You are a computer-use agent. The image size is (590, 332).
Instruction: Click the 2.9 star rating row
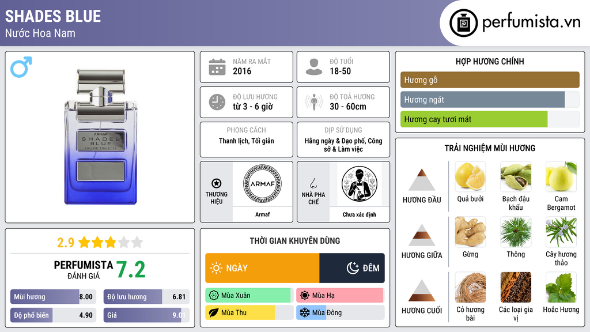click(100, 242)
